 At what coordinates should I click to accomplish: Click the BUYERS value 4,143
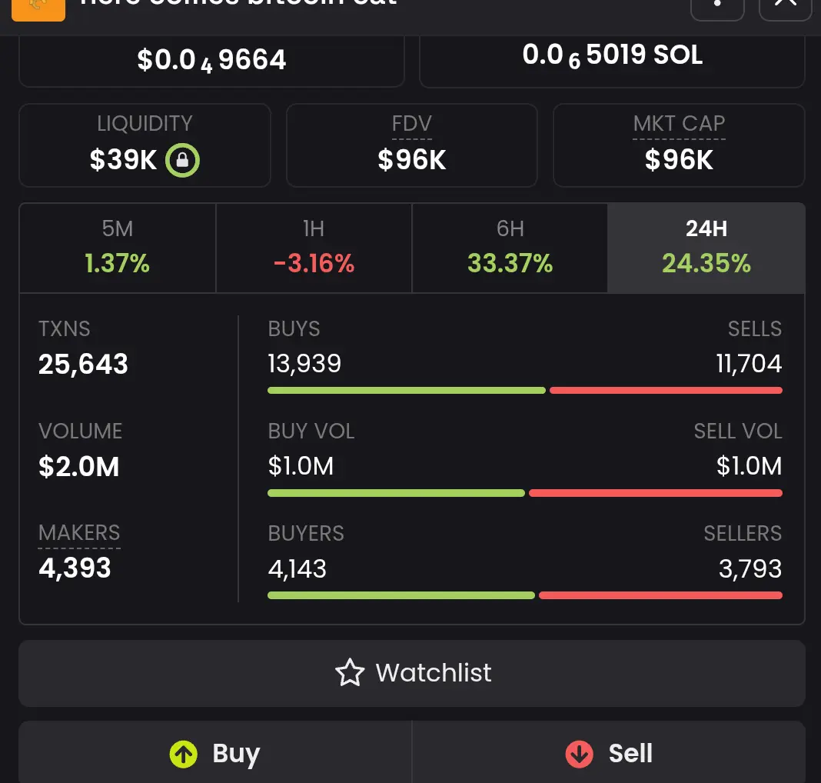[297, 568]
